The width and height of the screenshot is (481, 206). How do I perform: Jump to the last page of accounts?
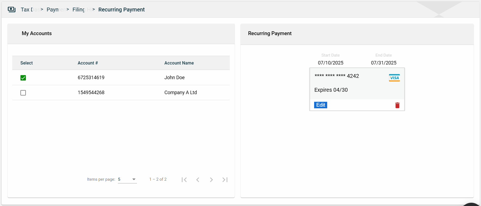225,180
